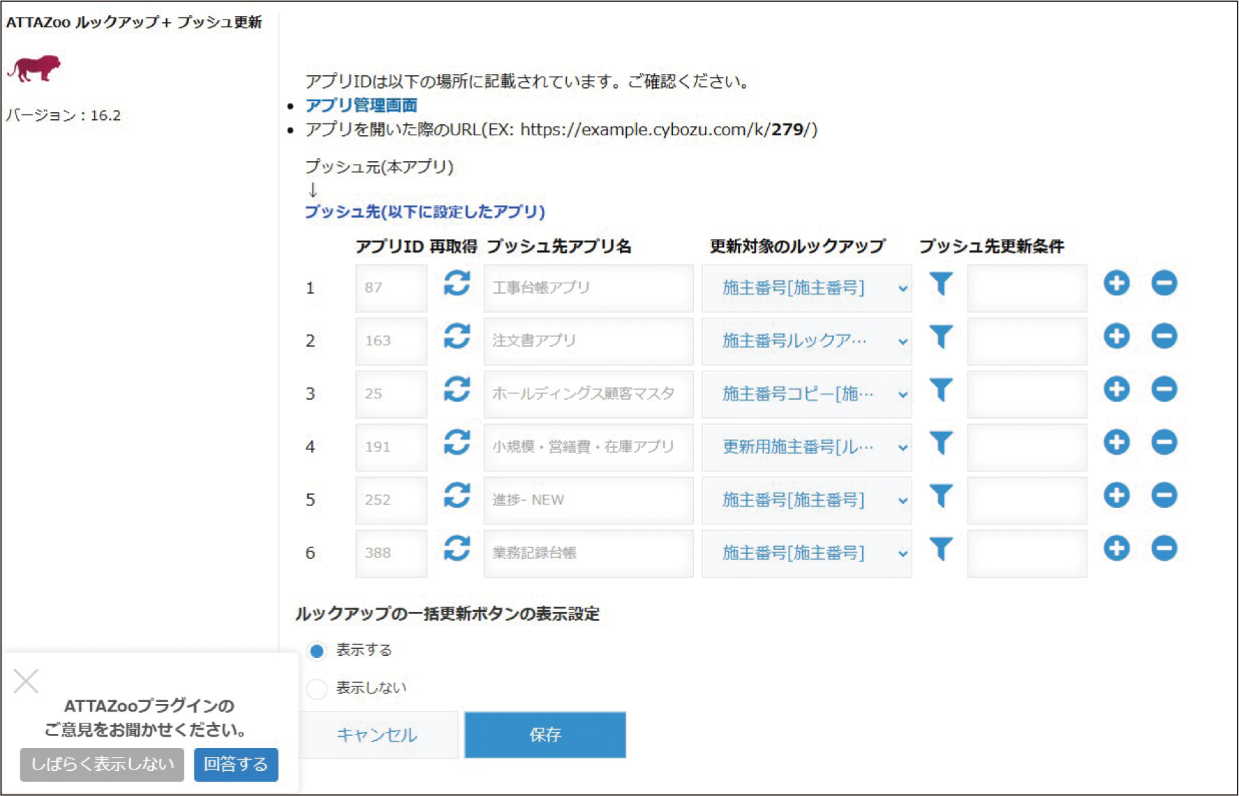Close the ATTAZoo feedback popup
The image size is (1239, 796).
(26, 681)
